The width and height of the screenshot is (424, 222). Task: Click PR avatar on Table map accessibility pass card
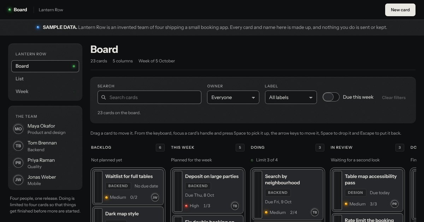[x=394, y=204]
